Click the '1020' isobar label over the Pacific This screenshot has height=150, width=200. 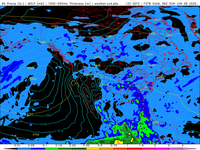click(48, 115)
